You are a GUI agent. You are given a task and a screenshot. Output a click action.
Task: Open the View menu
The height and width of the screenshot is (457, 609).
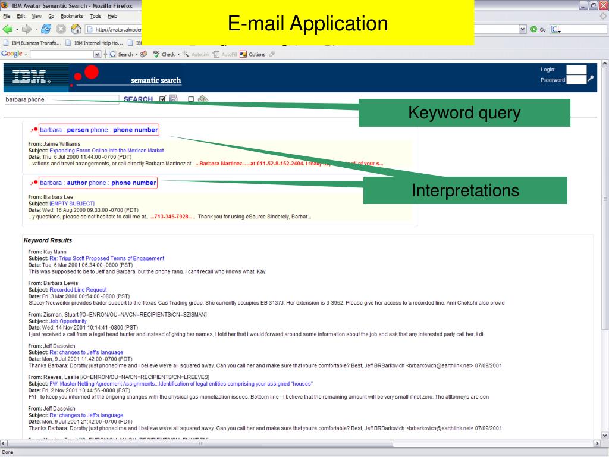tap(36, 16)
